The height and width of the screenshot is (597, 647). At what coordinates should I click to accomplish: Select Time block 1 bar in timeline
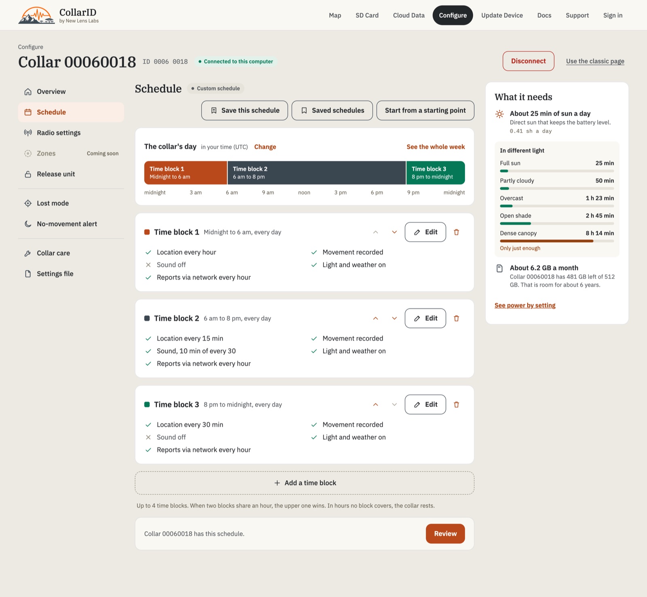[x=186, y=173]
